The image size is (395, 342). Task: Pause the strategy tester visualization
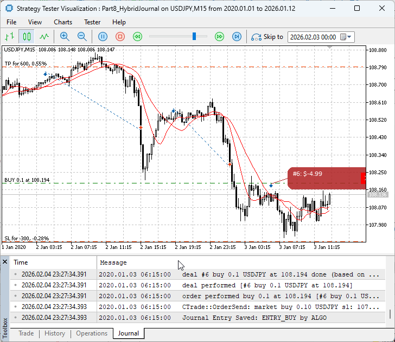[103, 37]
